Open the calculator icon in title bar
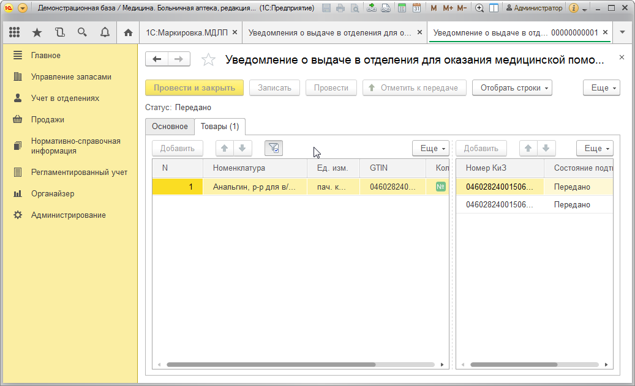Screen dimensions: 635x386 tap(402, 8)
